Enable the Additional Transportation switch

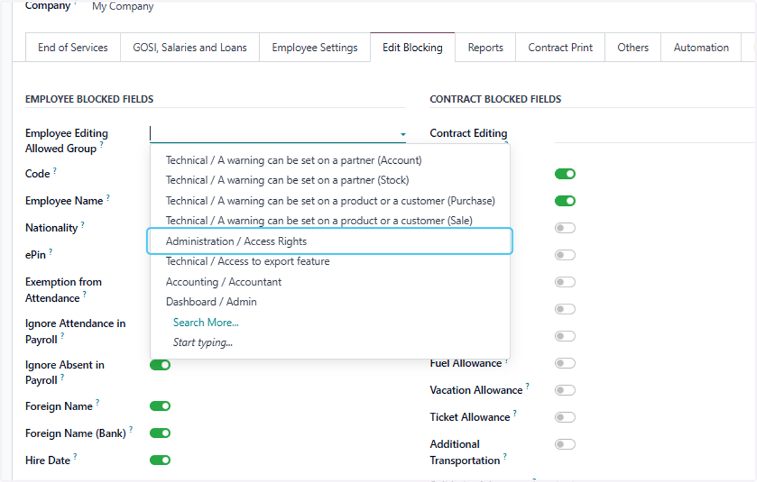(x=565, y=444)
